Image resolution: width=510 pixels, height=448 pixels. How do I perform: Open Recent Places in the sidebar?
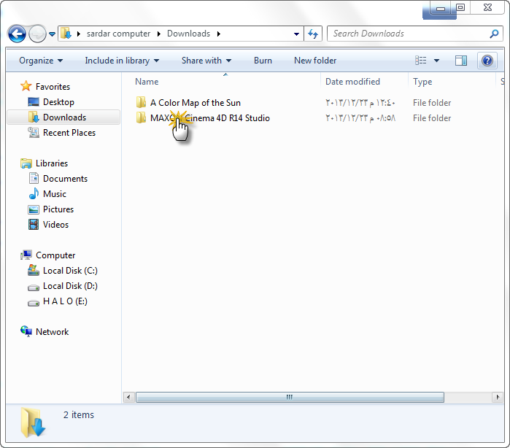69,133
